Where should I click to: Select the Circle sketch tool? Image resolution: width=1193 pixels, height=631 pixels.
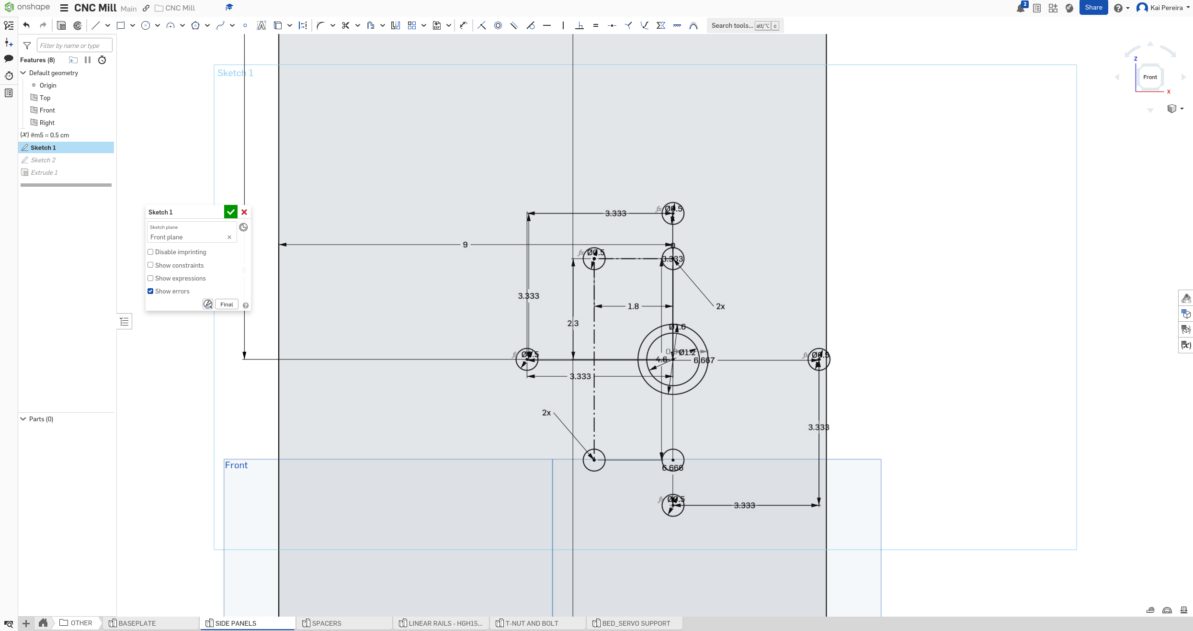[x=146, y=25]
